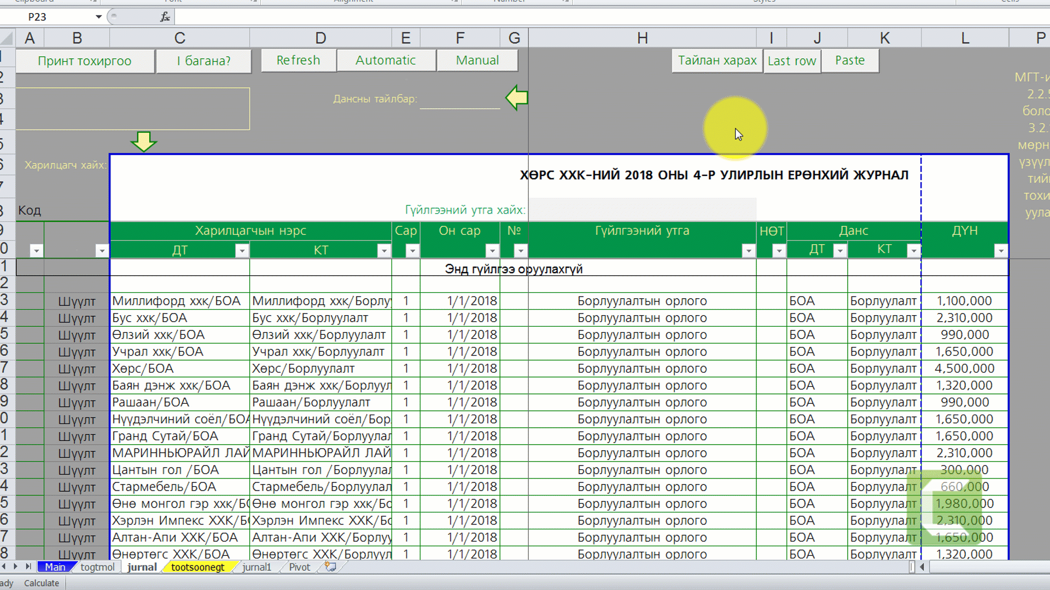Open the Сар column filter dropdown
The height and width of the screenshot is (590, 1050).
click(x=412, y=251)
